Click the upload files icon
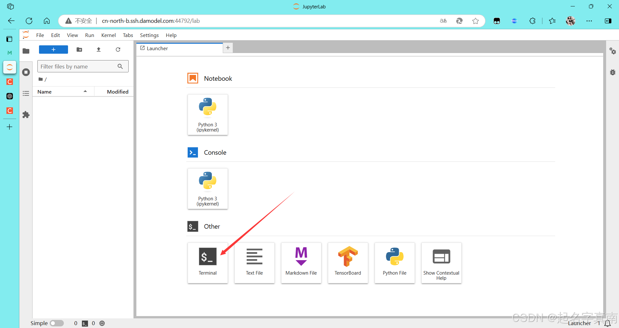This screenshot has width=619, height=328. click(x=99, y=50)
